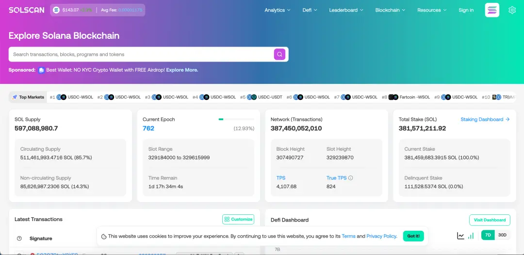The width and height of the screenshot is (524, 255).
Task: Accept cookies with Got it! button
Action: (x=413, y=236)
